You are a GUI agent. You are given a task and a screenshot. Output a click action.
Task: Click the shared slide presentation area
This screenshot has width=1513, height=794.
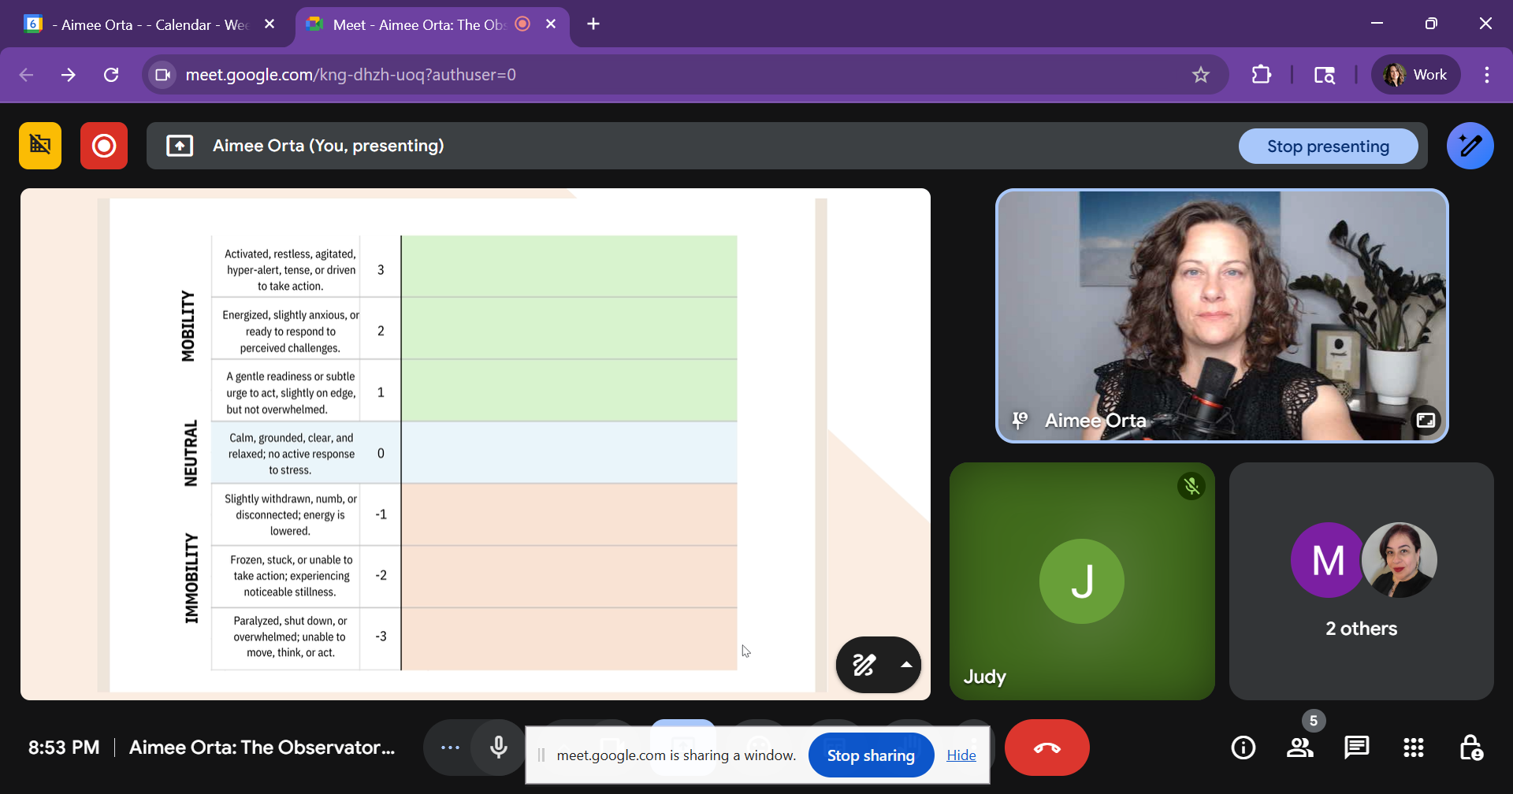coord(475,444)
